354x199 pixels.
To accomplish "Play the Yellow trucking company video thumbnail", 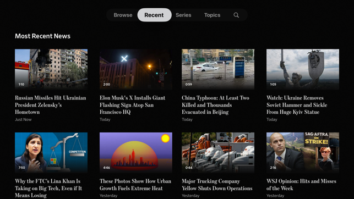I will (218, 153).
